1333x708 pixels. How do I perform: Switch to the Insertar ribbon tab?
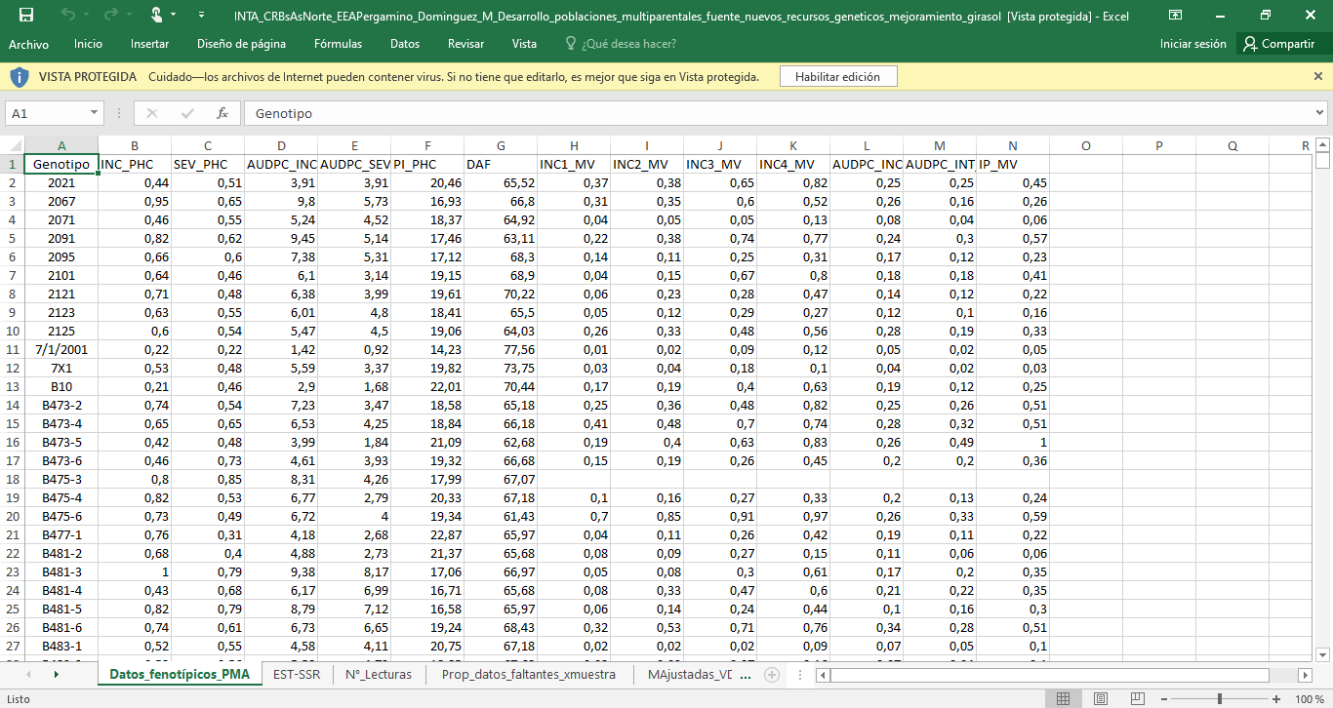pos(149,44)
